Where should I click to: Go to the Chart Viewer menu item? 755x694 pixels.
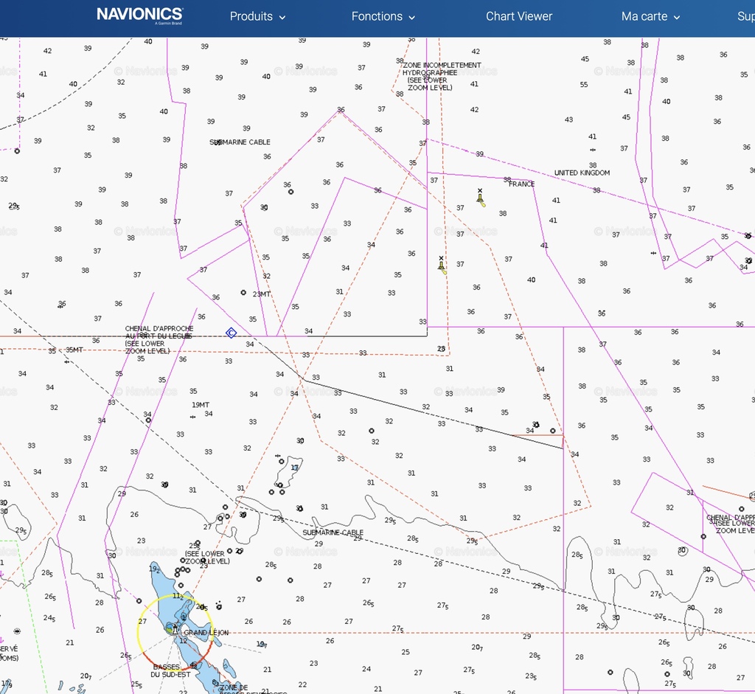pos(519,16)
